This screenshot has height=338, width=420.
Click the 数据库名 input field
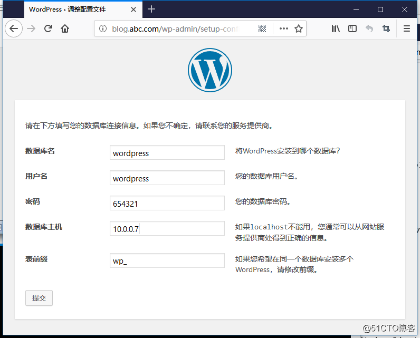167,152
